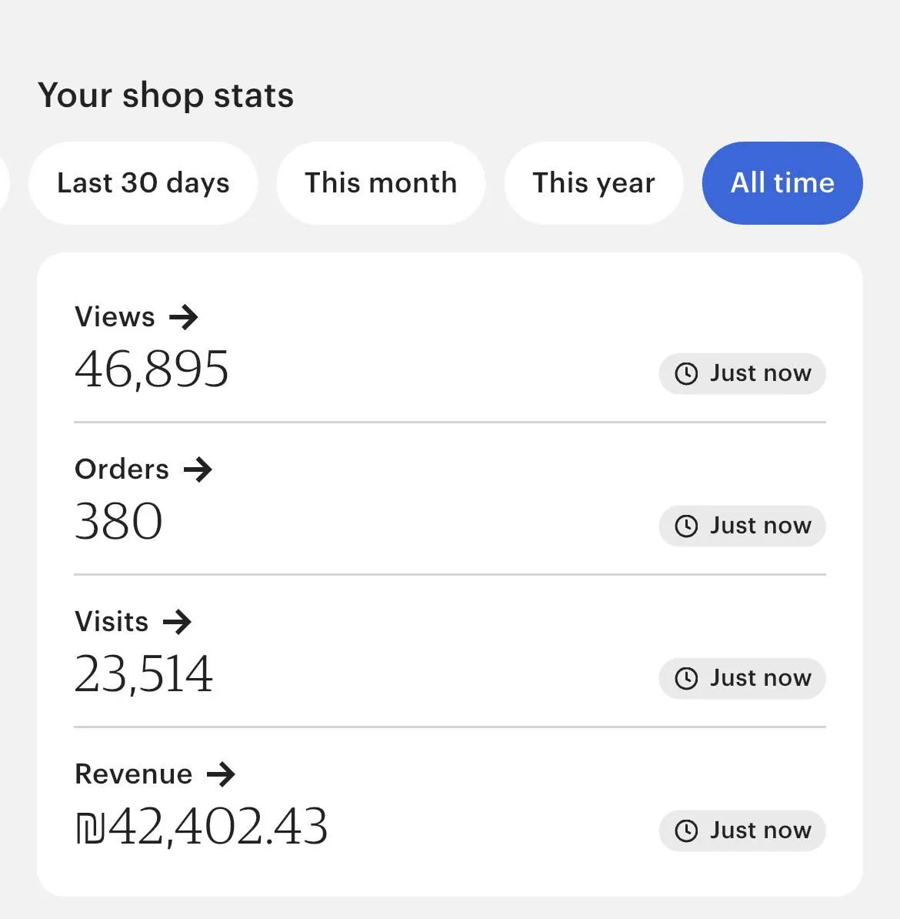Click the arrow icon next to Orders

tap(198, 470)
